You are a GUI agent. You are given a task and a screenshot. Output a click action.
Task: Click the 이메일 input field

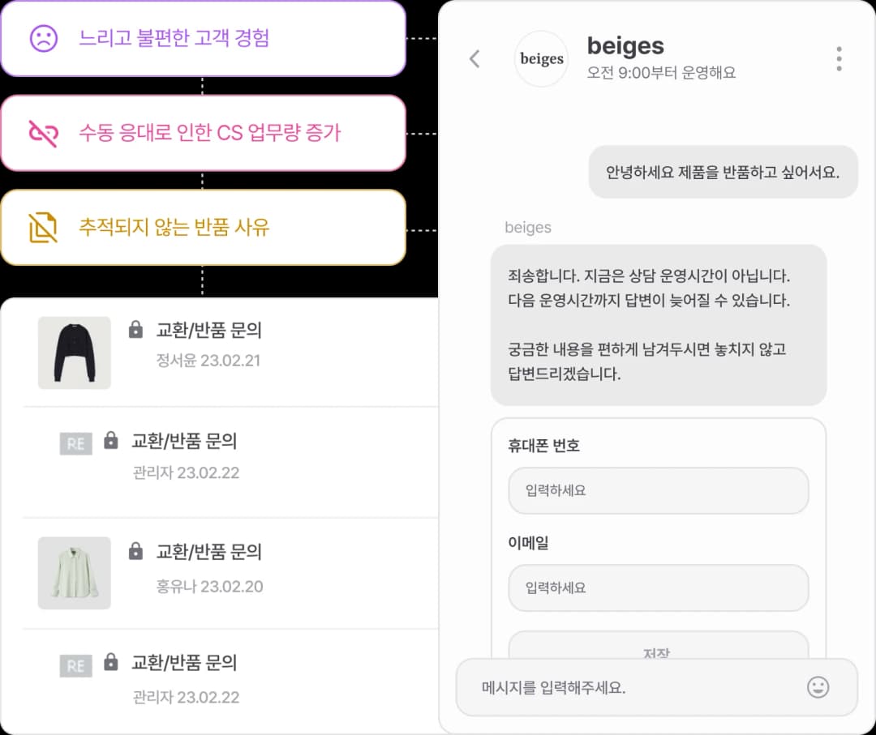point(658,588)
